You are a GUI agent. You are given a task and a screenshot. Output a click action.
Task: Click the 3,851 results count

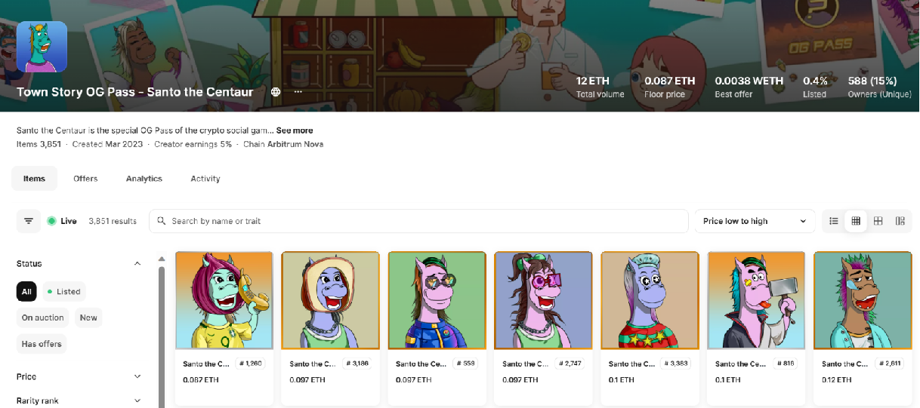[113, 221]
